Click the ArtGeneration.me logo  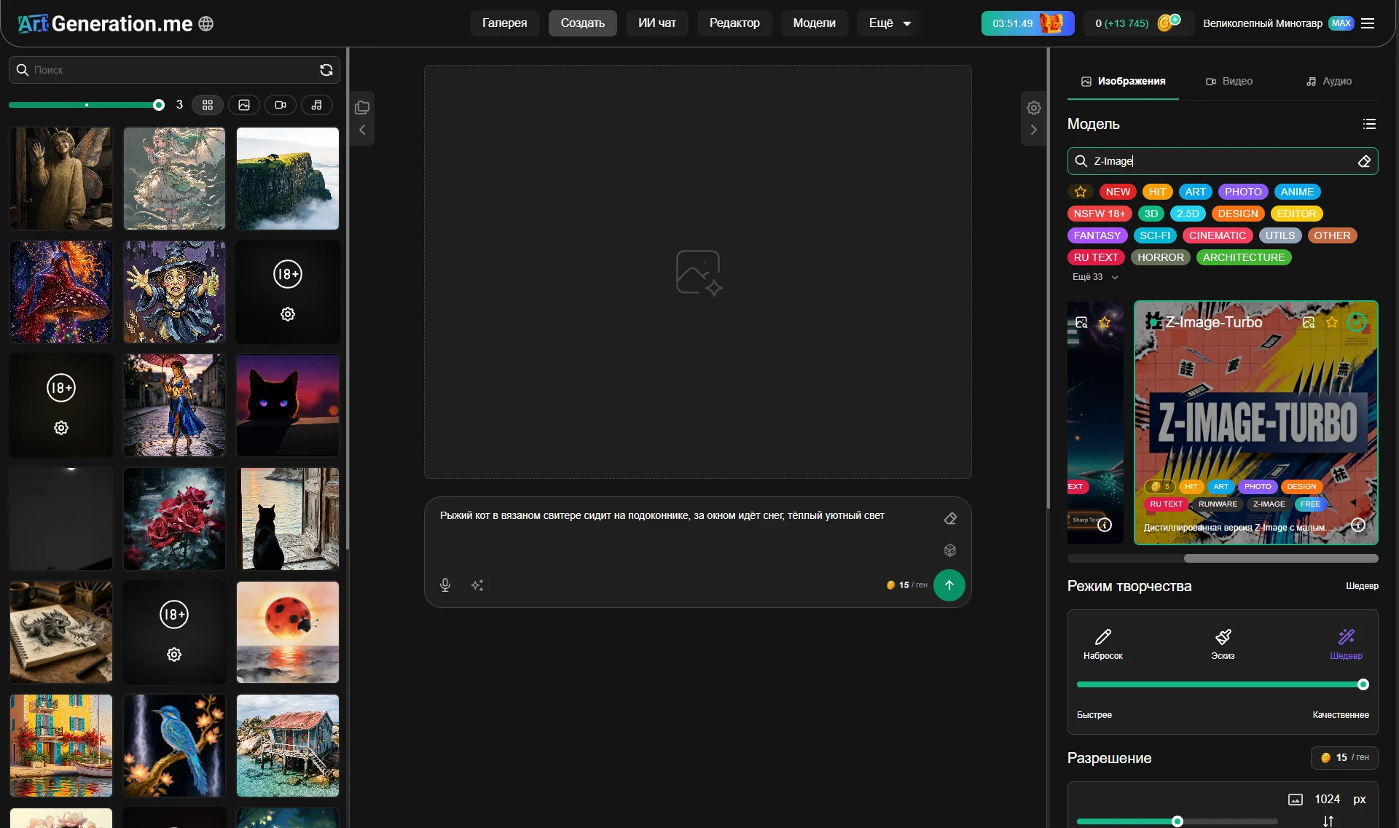pyautogui.click(x=105, y=23)
